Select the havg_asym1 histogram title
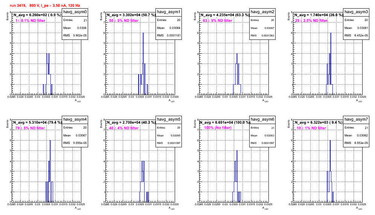The width and height of the screenshot is (375, 215). 169,12
